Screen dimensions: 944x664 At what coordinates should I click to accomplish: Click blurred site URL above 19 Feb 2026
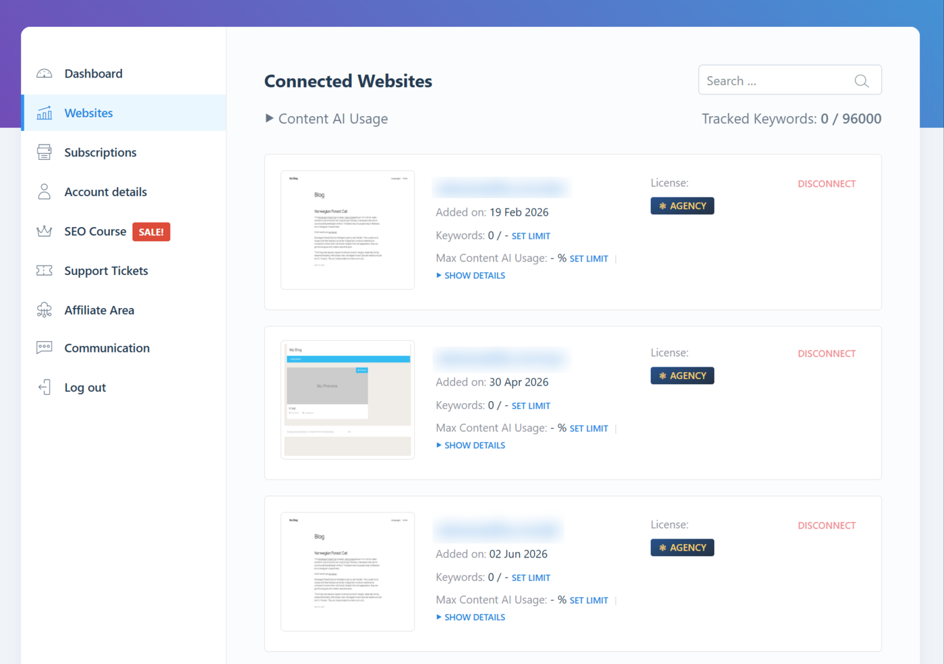pos(502,187)
